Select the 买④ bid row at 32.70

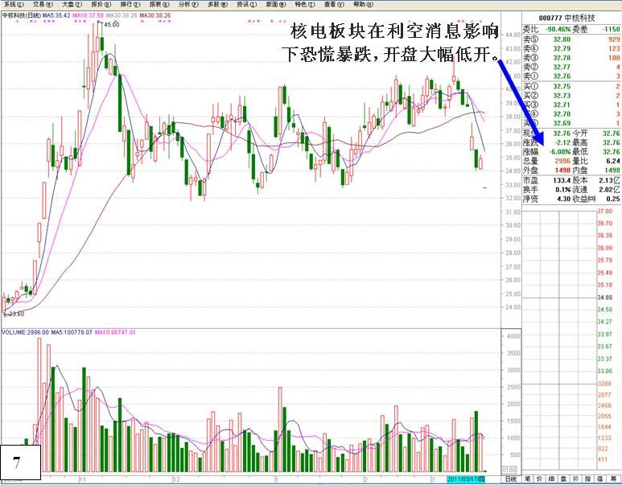(571, 114)
